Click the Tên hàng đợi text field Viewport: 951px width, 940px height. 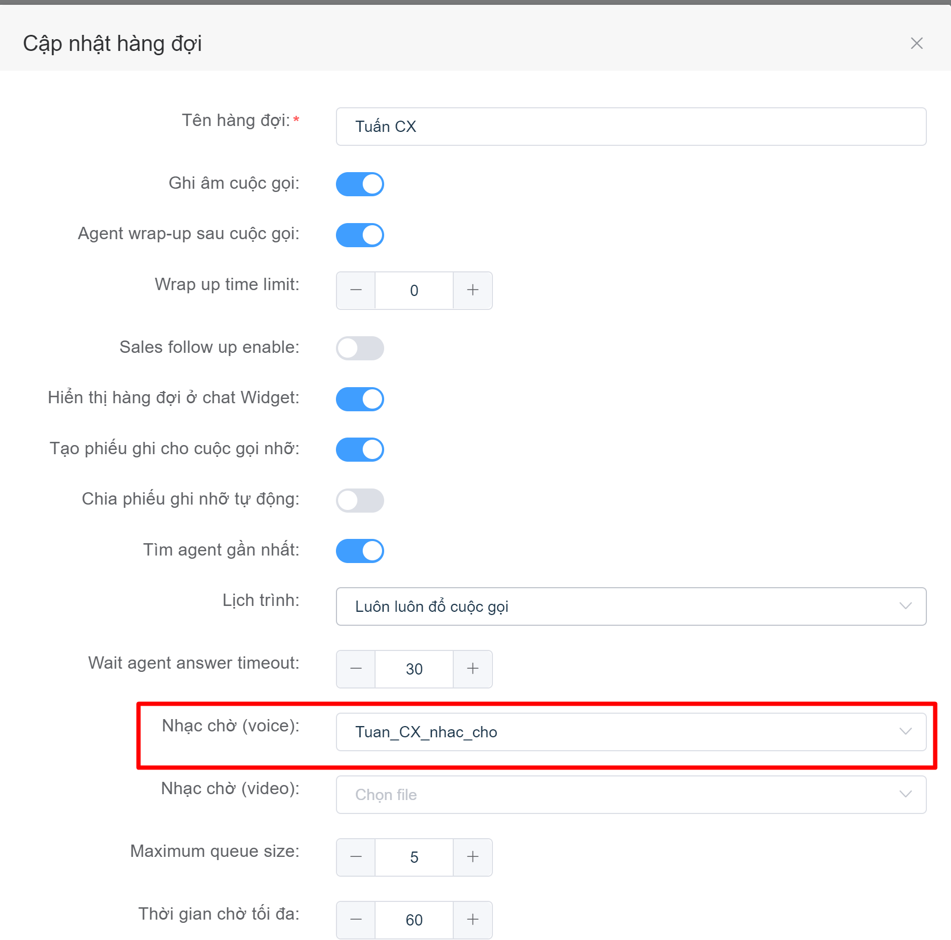[x=631, y=127]
